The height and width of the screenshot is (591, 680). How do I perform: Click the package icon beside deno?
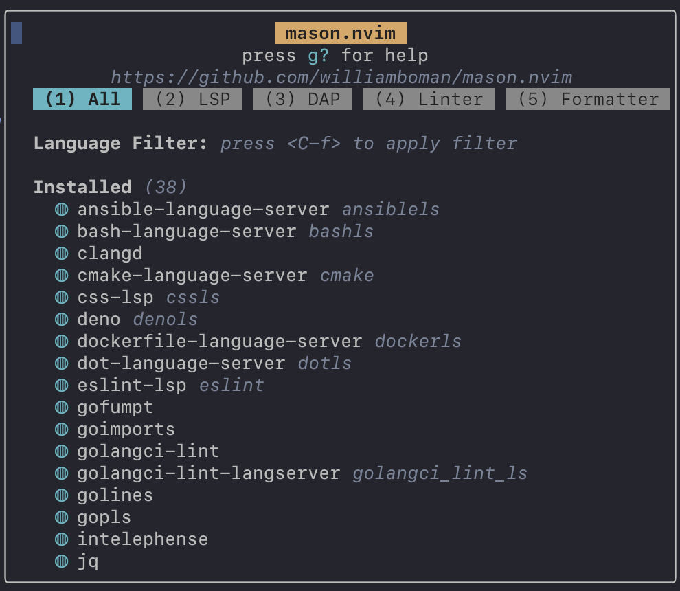(61, 319)
